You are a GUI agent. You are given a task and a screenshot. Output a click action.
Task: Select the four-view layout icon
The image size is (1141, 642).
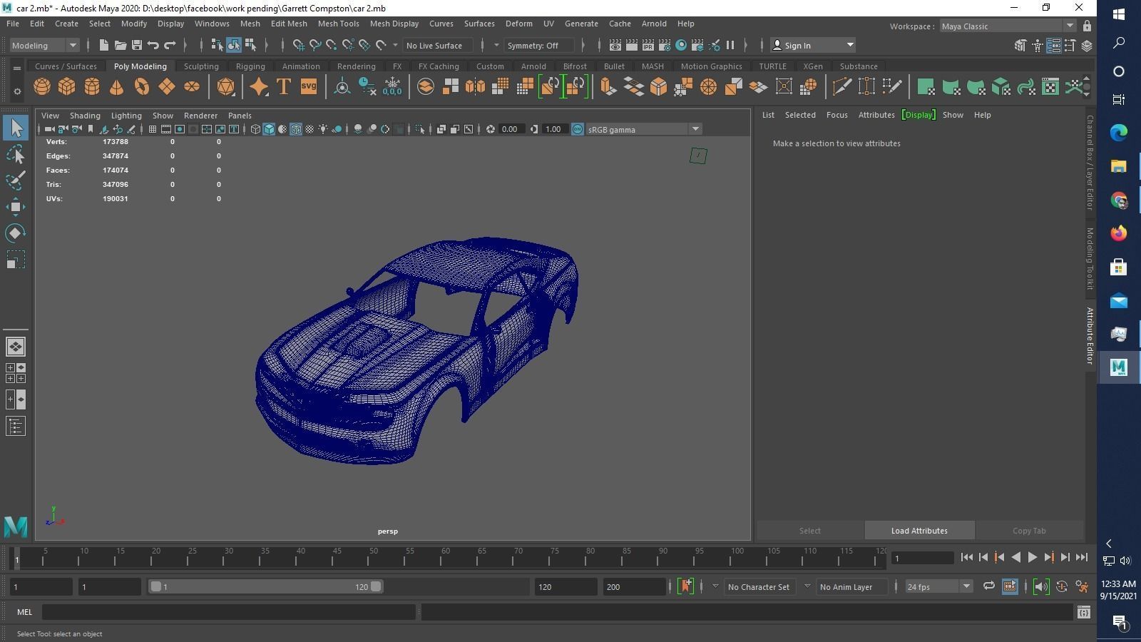[16, 373]
